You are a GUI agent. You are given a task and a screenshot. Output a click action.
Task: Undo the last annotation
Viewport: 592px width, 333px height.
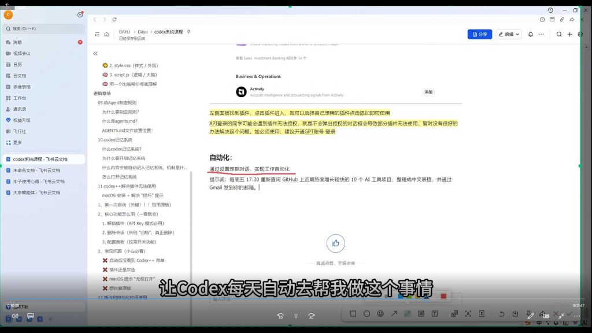pyautogui.click(x=502, y=313)
